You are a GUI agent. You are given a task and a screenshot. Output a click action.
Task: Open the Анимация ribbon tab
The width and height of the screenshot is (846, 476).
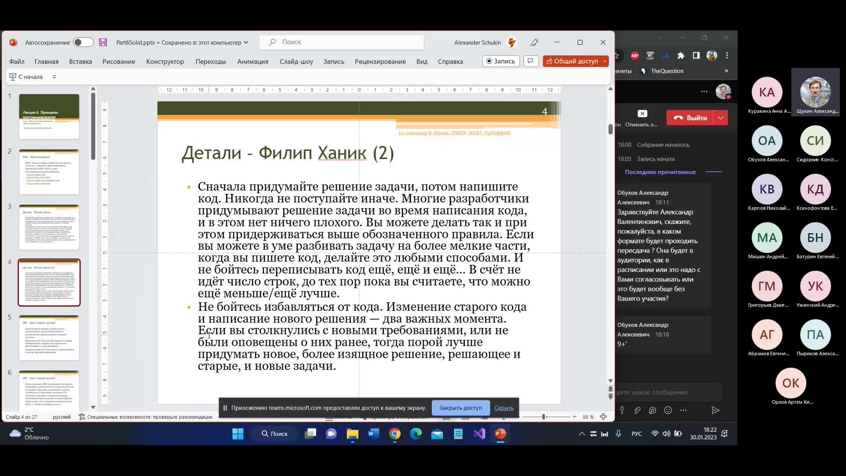coord(253,61)
